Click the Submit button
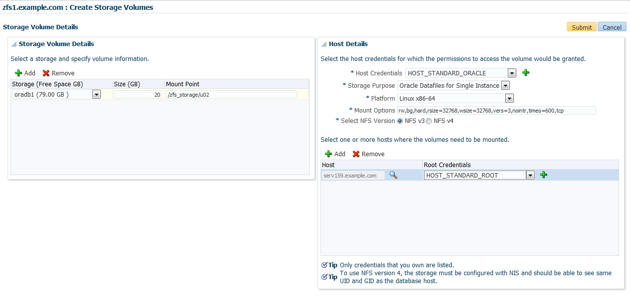Viewport: 630px width, 296px height. (581, 27)
